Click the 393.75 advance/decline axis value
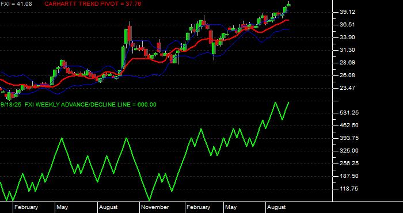This screenshot has width=403, height=213. tap(348, 138)
